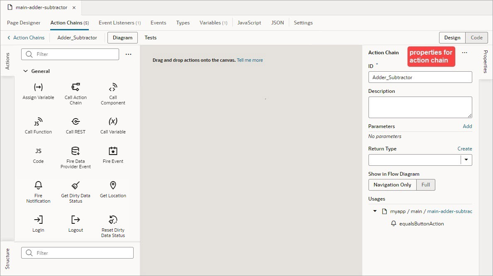Open the main-adder-subtrac usage link

(x=449, y=211)
